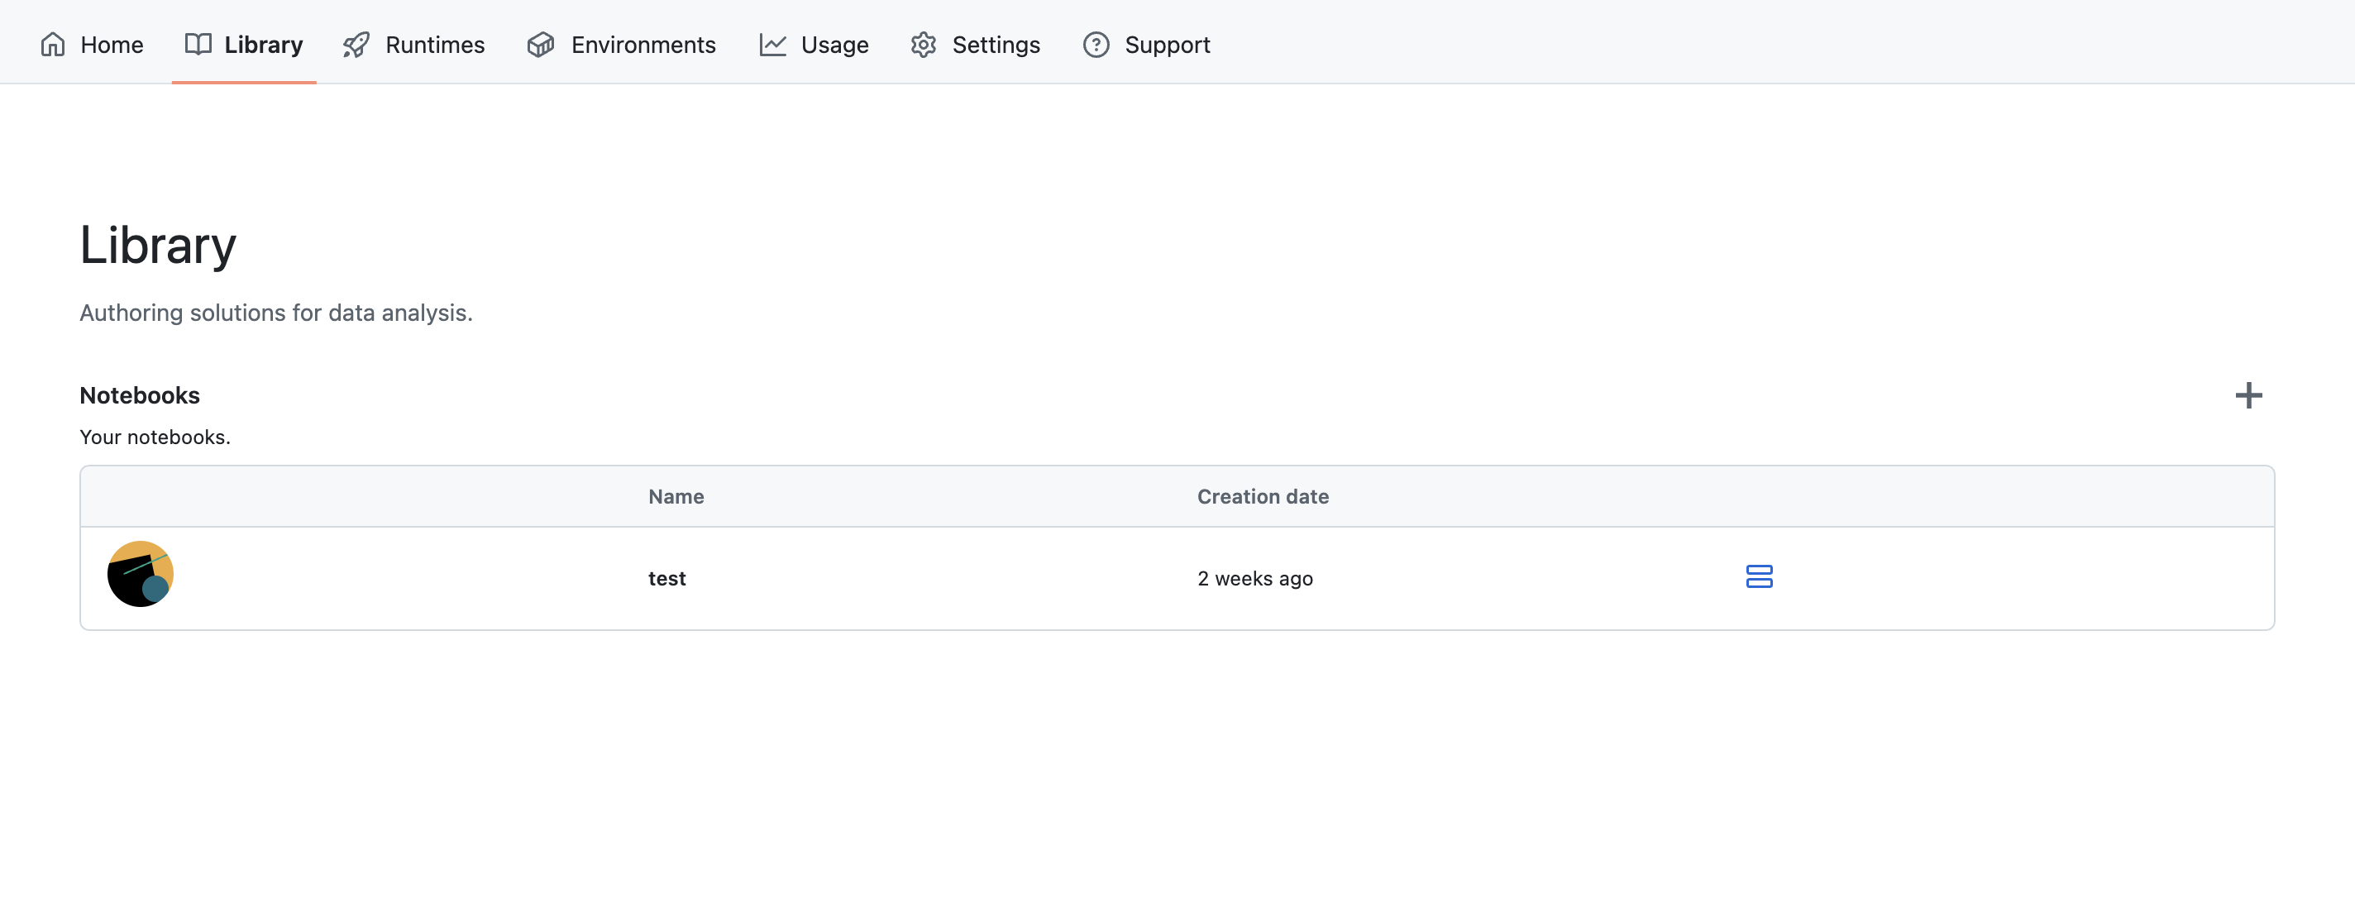This screenshot has width=2355, height=908.
Task: Click the '2 weeks ago' creation date
Action: 1255,579
